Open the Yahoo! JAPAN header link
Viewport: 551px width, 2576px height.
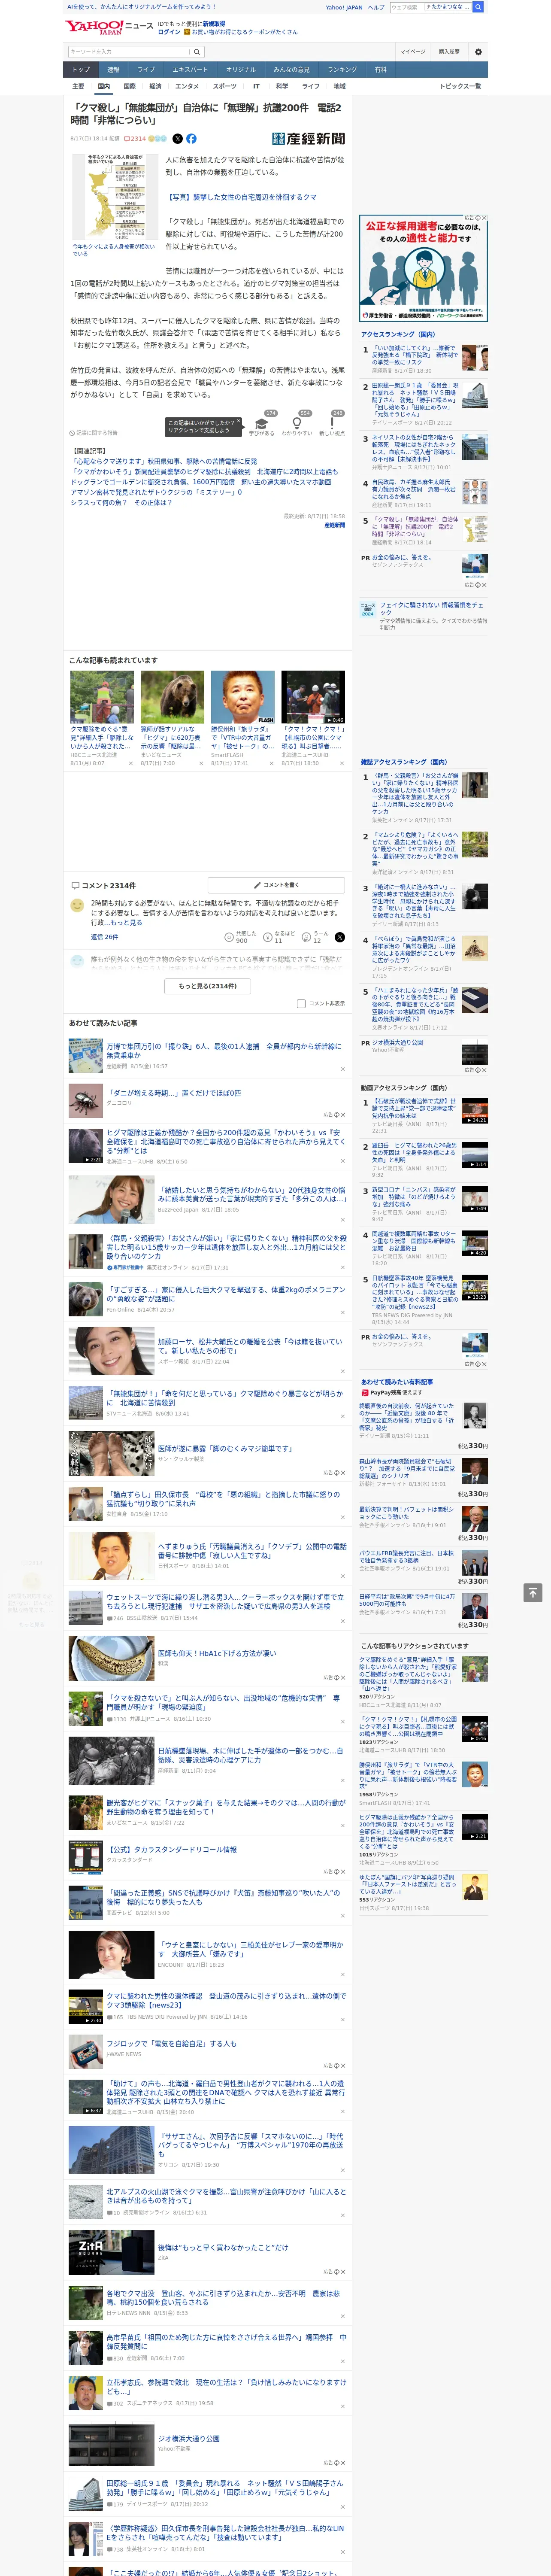pos(344,7)
